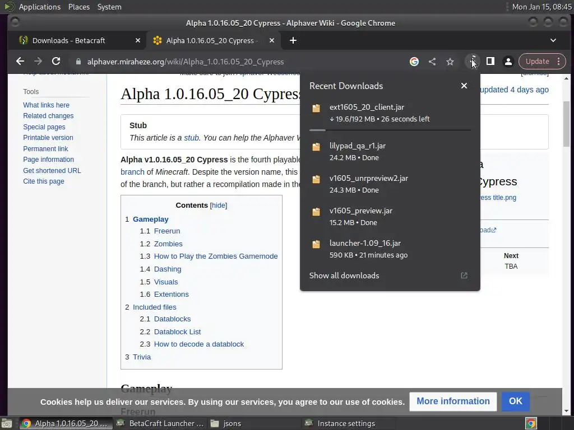Go to Special pages

tap(44, 127)
